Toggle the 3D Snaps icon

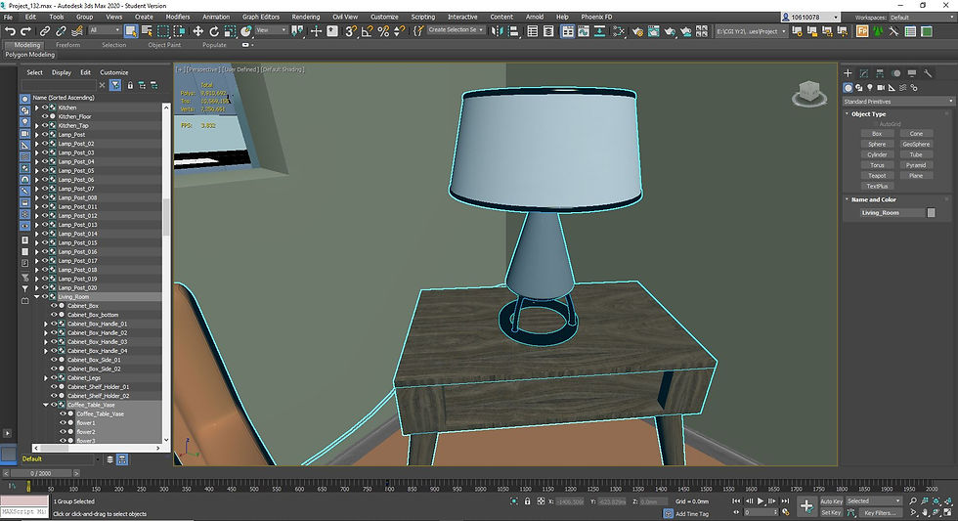pyautogui.click(x=351, y=30)
